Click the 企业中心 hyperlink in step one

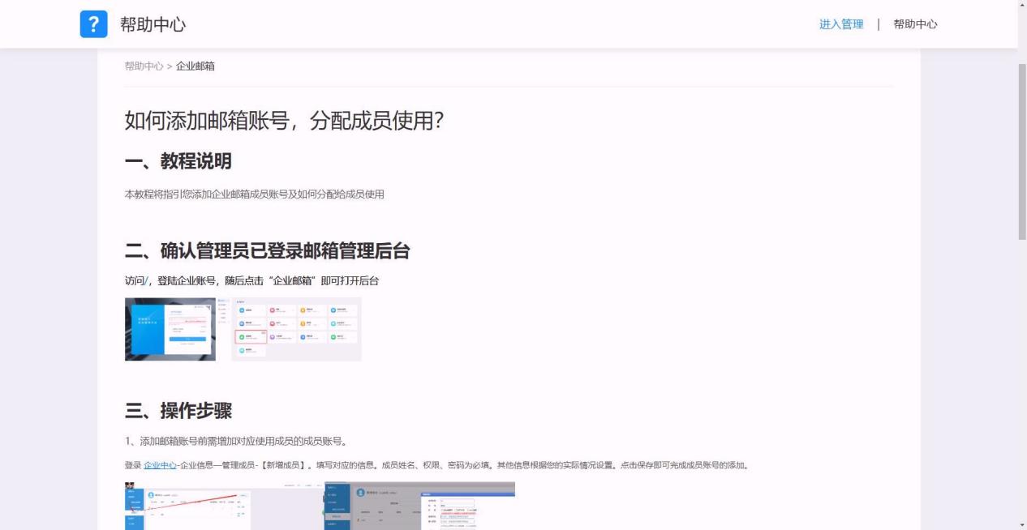click(x=160, y=465)
